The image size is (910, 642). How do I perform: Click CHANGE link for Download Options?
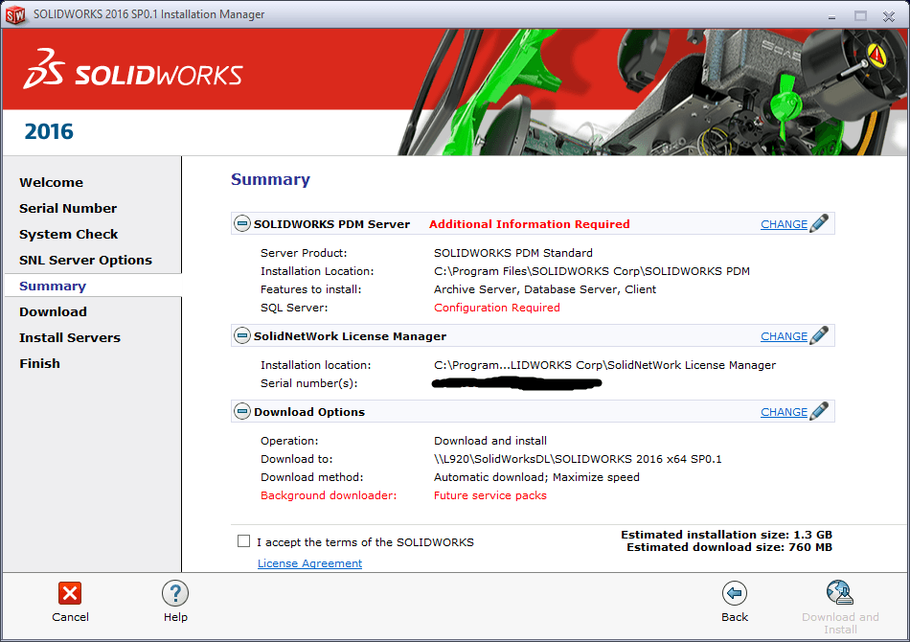(x=784, y=412)
